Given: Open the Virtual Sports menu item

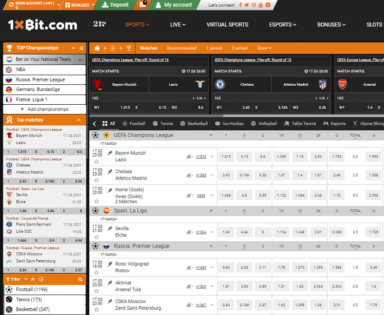Looking at the screenshot, I should 227,25.
